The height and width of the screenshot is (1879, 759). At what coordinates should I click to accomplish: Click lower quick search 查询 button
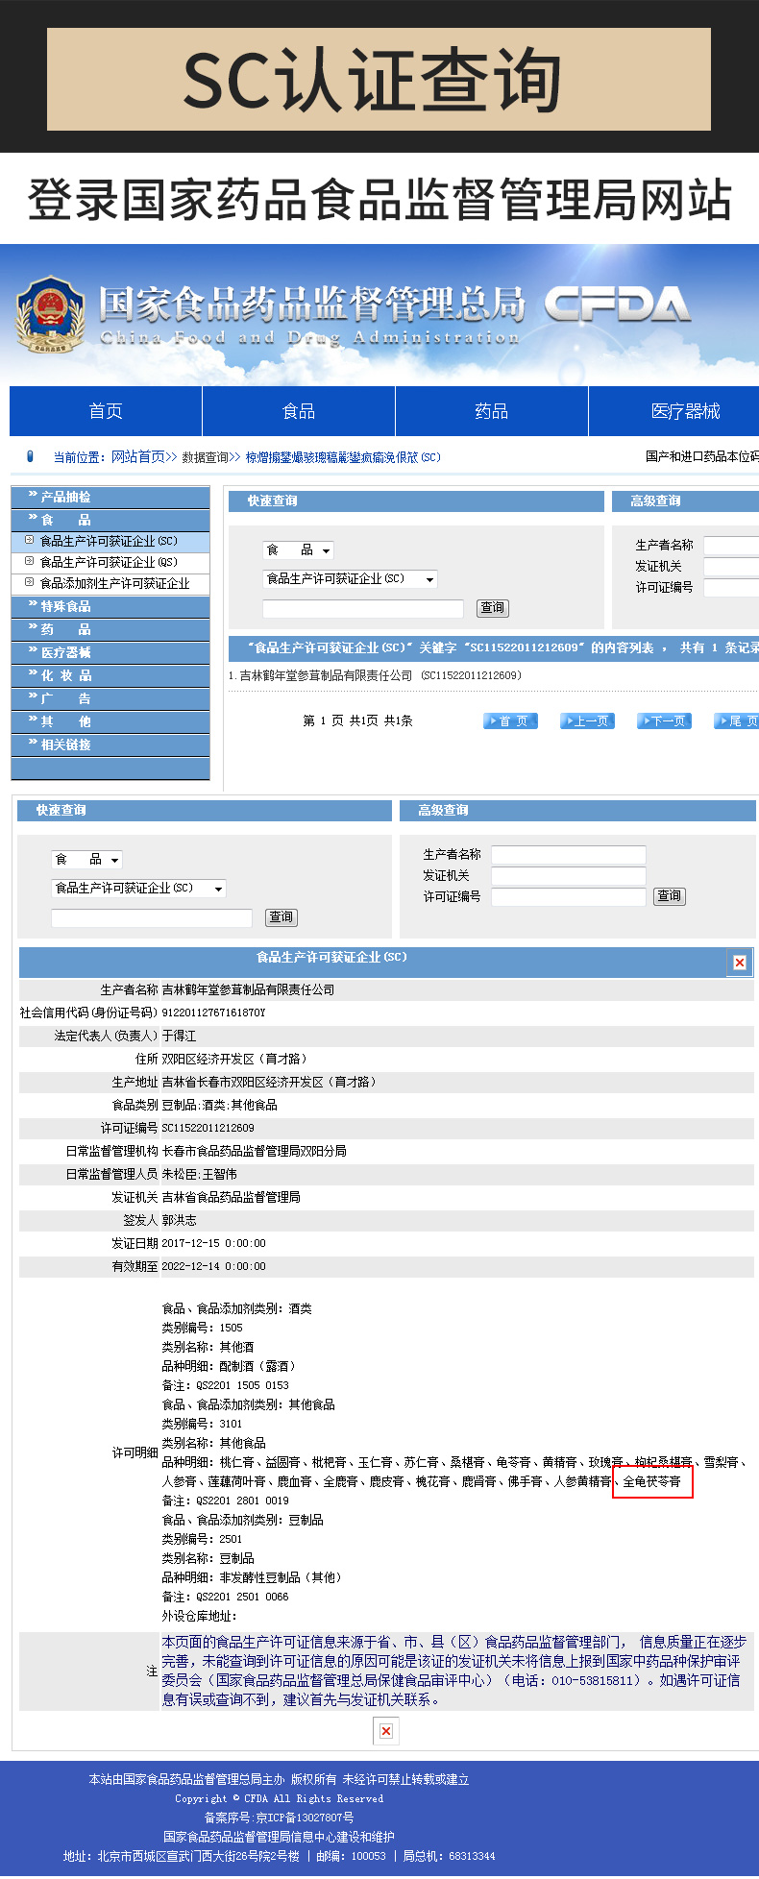click(282, 917)
